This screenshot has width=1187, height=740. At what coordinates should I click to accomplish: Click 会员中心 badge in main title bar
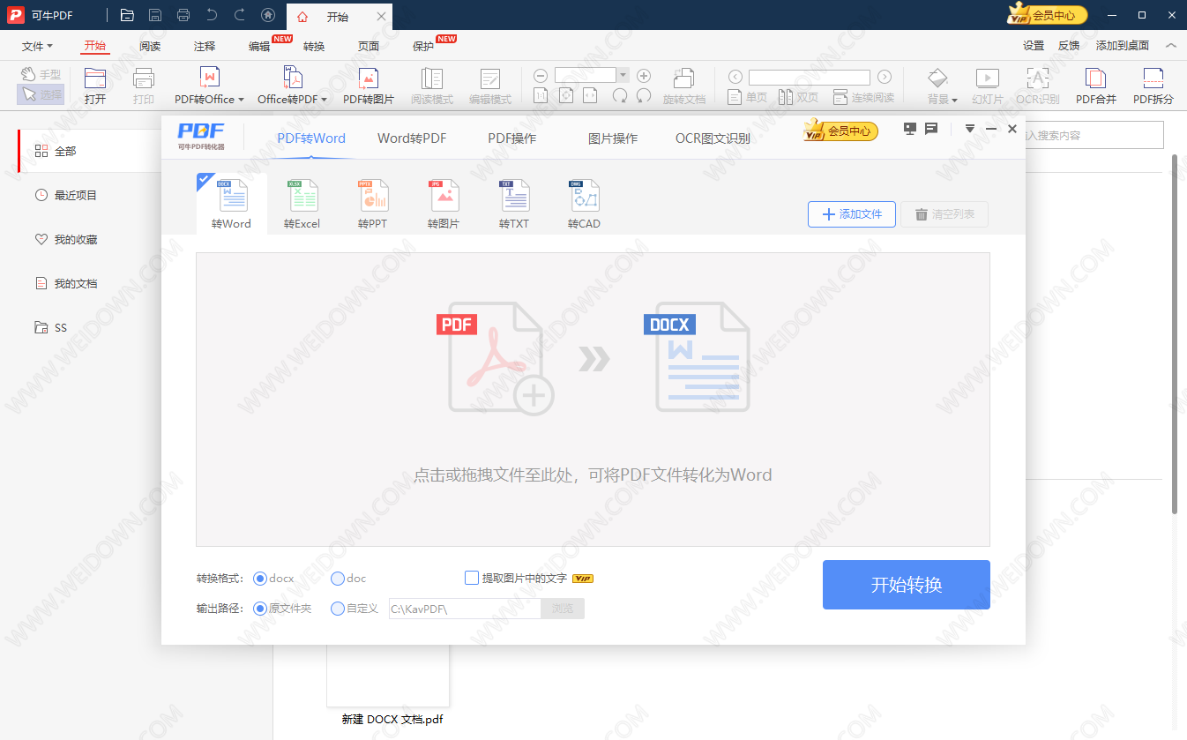point(1048,15)
